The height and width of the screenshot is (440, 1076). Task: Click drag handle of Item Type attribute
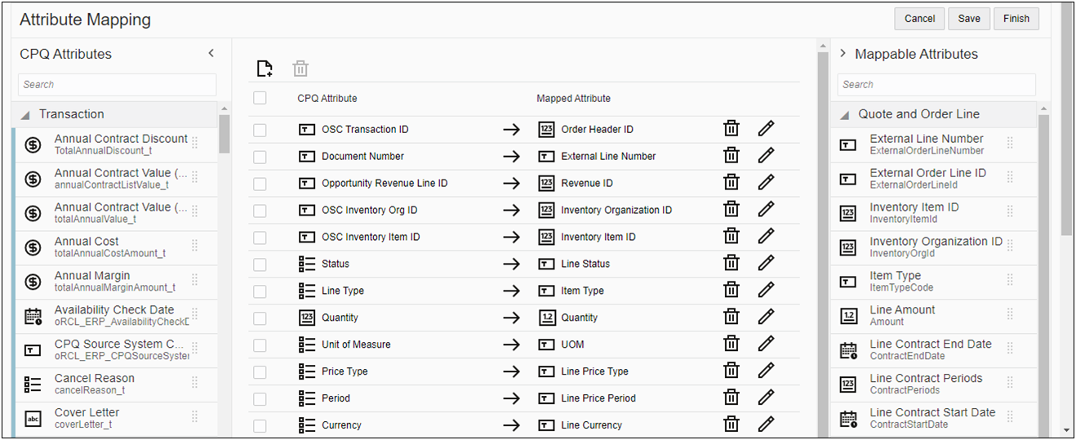(1010, 280)
